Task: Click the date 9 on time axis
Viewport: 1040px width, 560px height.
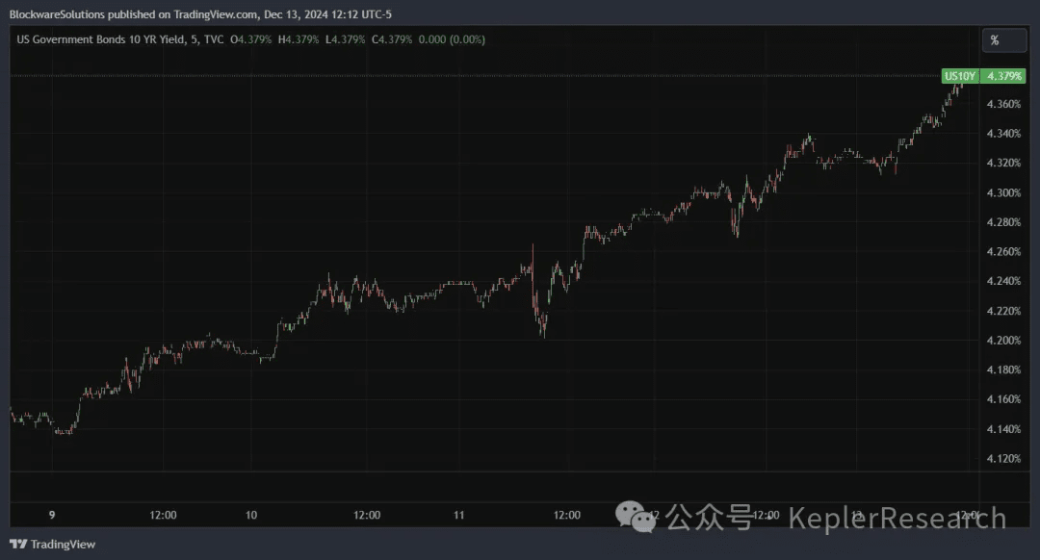Action: click(52, 515)
